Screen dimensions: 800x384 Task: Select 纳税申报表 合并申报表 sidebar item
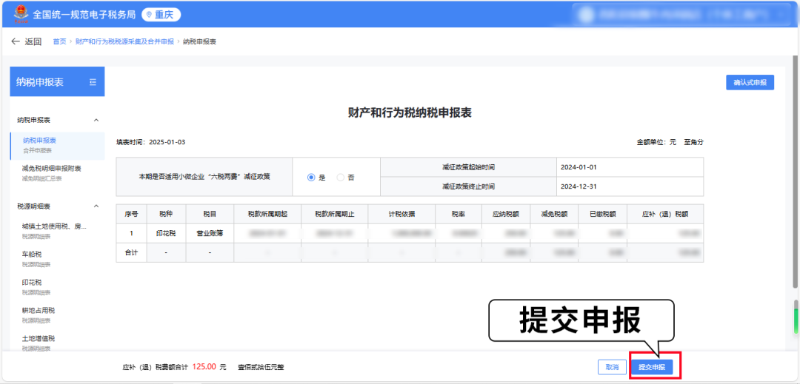pos(40,141)
